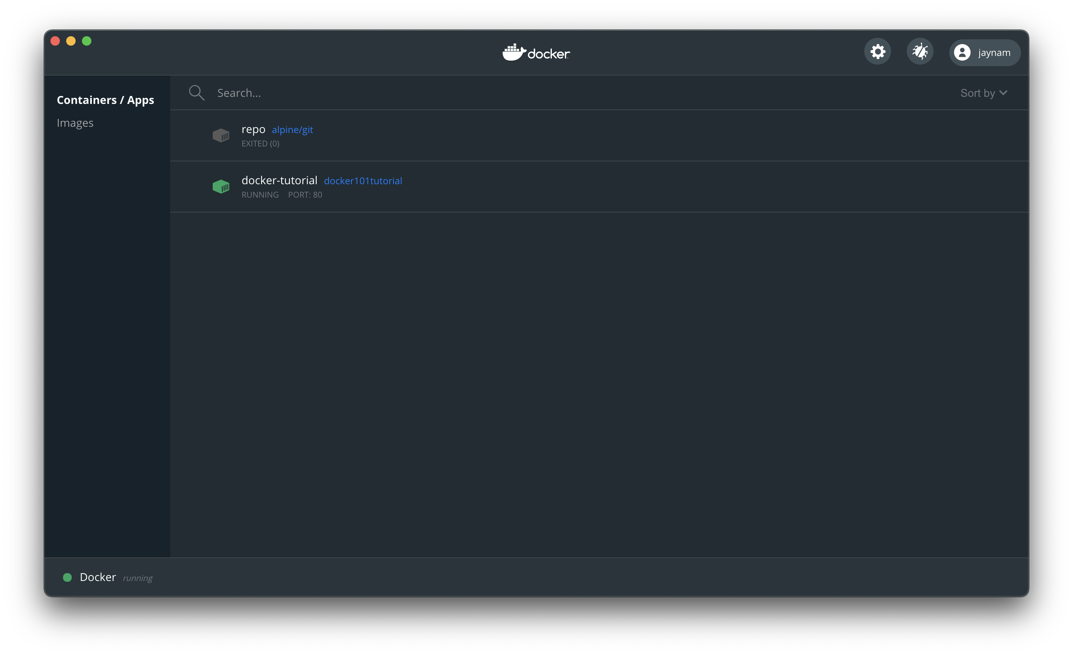
Task: Select Containers / Apps in sidebar
Action: click(x=106, y=100)
